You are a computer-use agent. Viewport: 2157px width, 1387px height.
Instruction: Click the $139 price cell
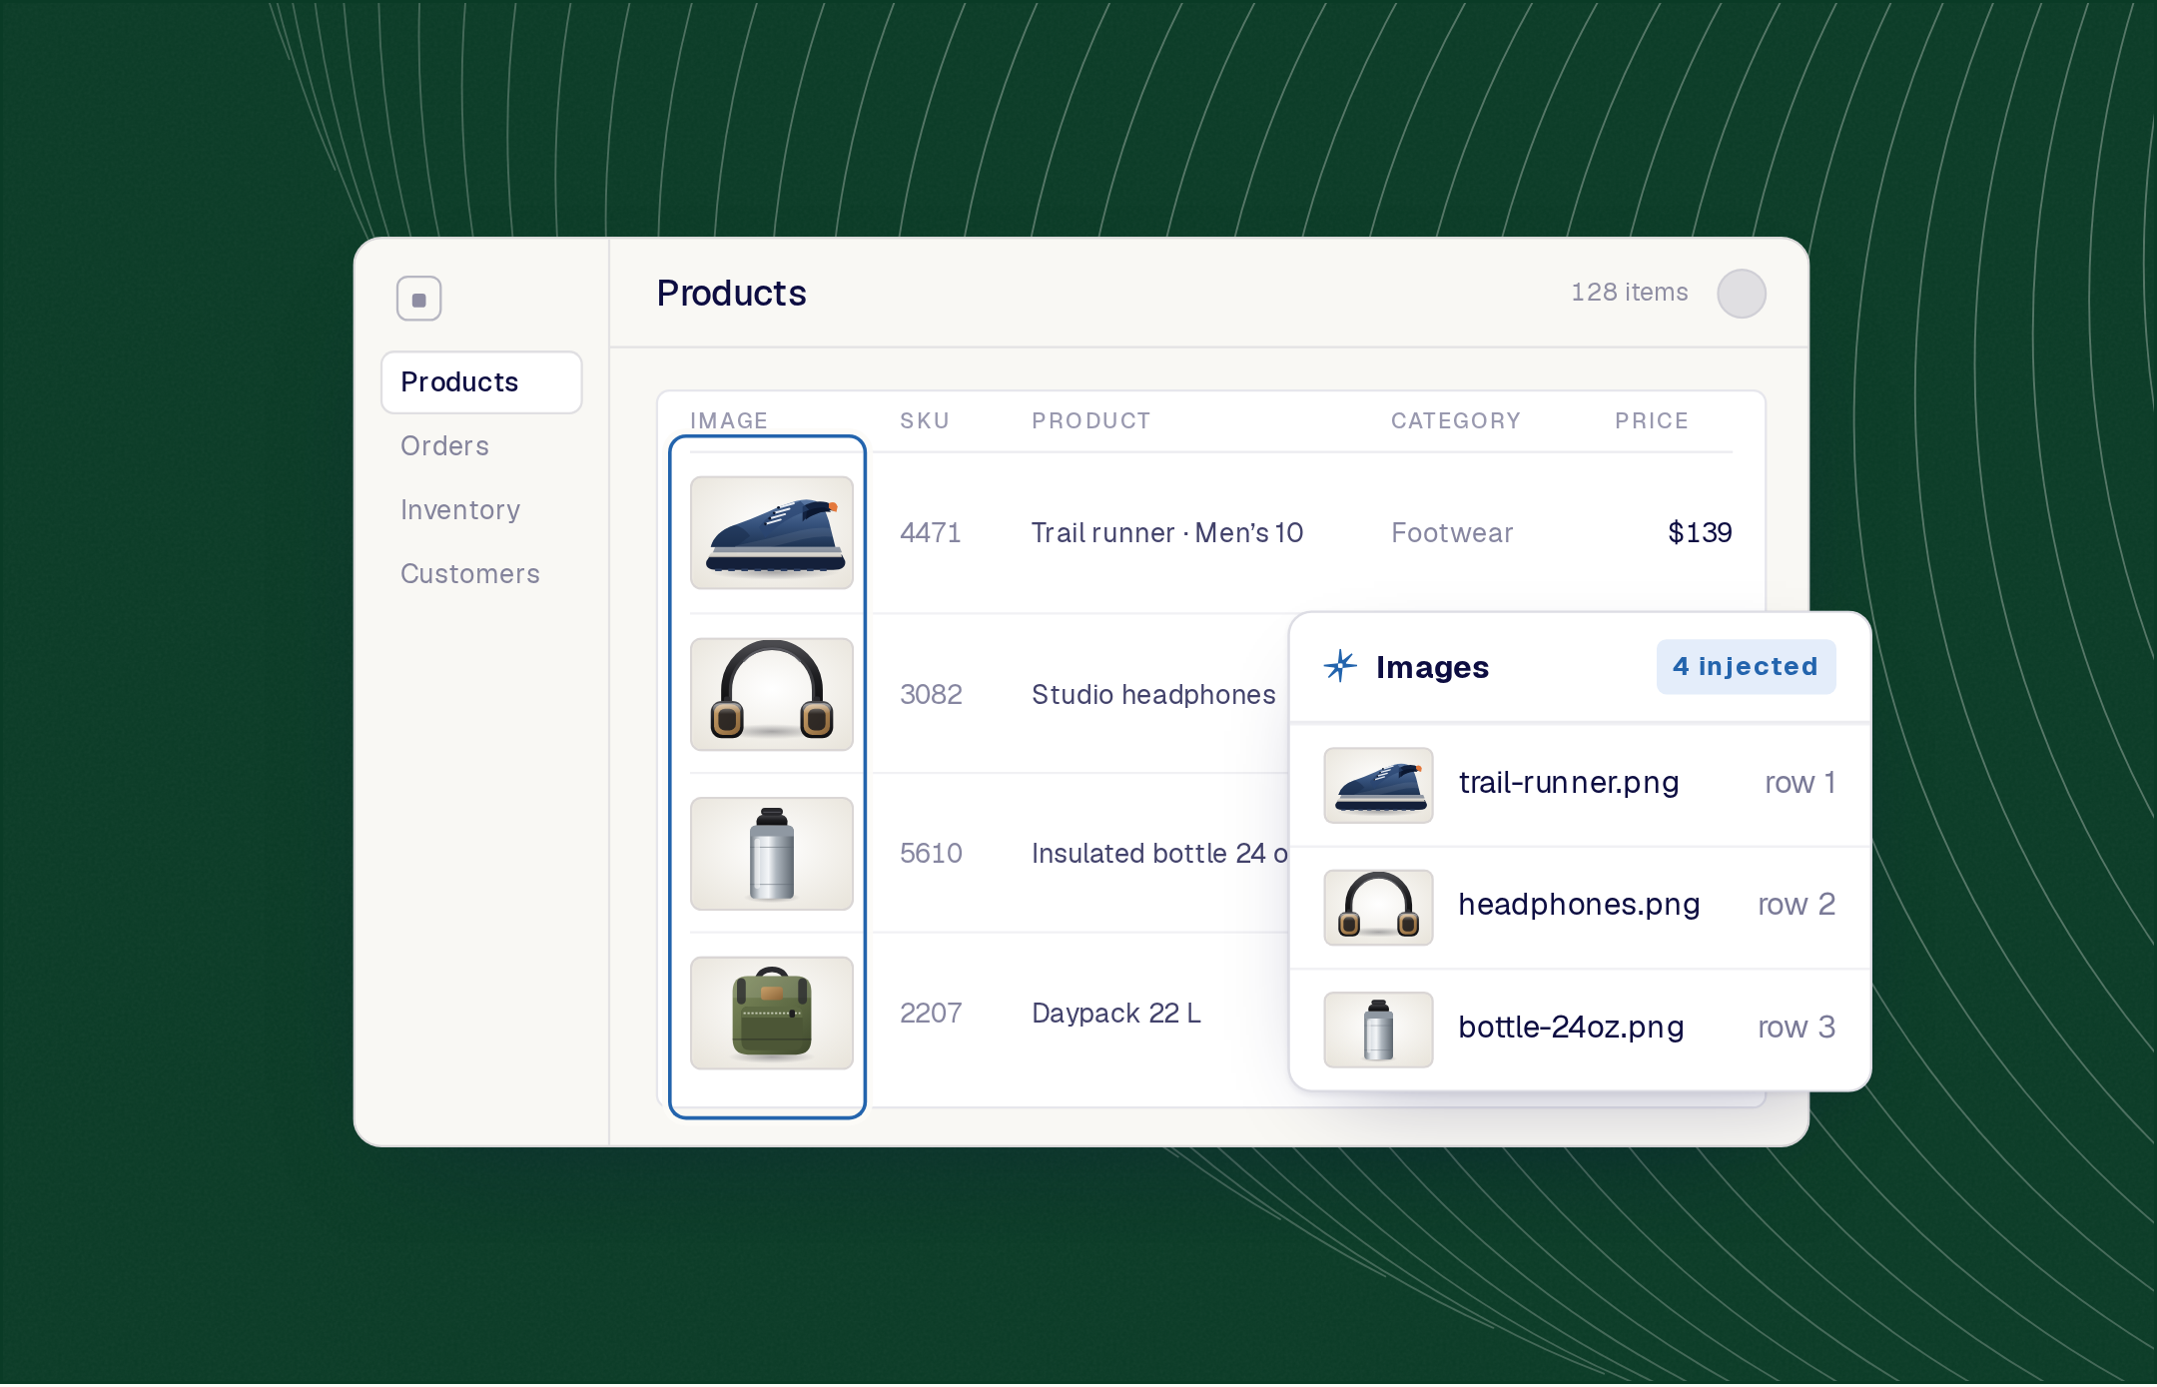pyautogui.click(x=1700, y=533)
